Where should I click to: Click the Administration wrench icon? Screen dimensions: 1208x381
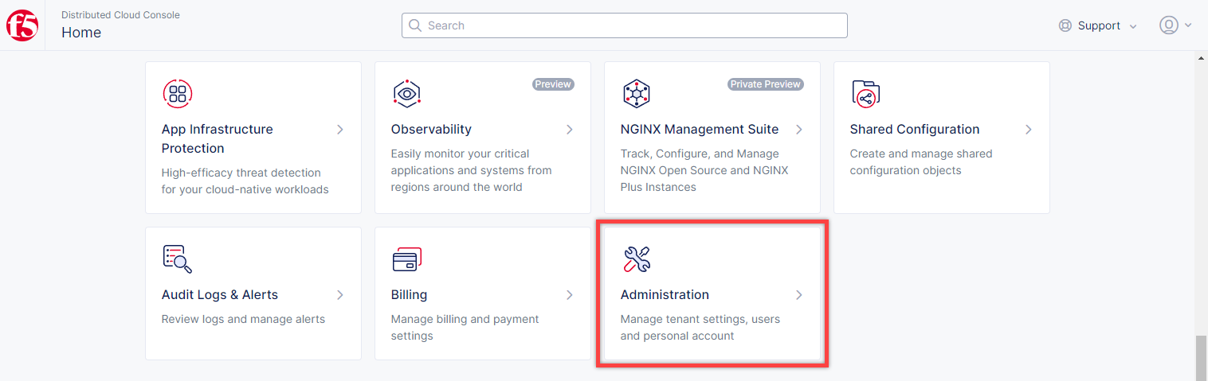(637, 259)
